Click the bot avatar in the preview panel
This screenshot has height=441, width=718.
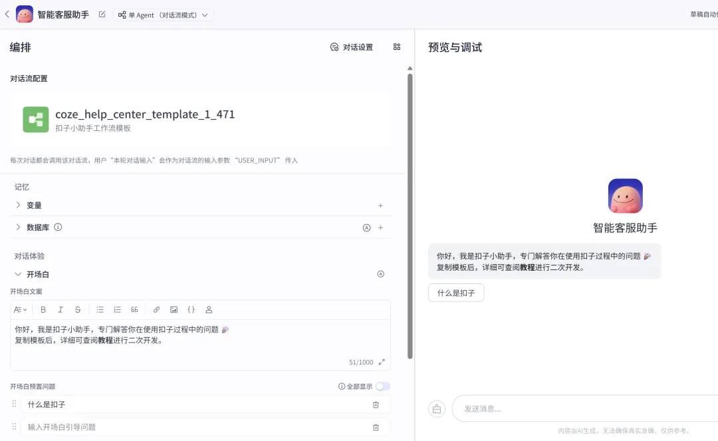pyautogui.click(x=626, y=196)
